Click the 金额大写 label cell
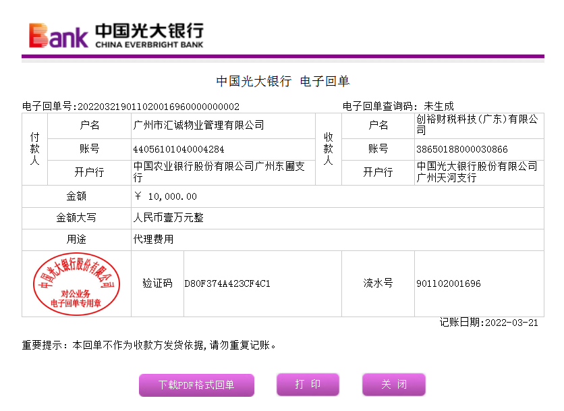 (x=76, y=218)
